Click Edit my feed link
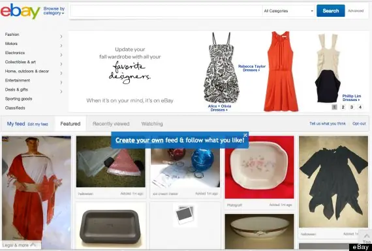This screenshot has height=251, width=372. [x=38, y=125]
